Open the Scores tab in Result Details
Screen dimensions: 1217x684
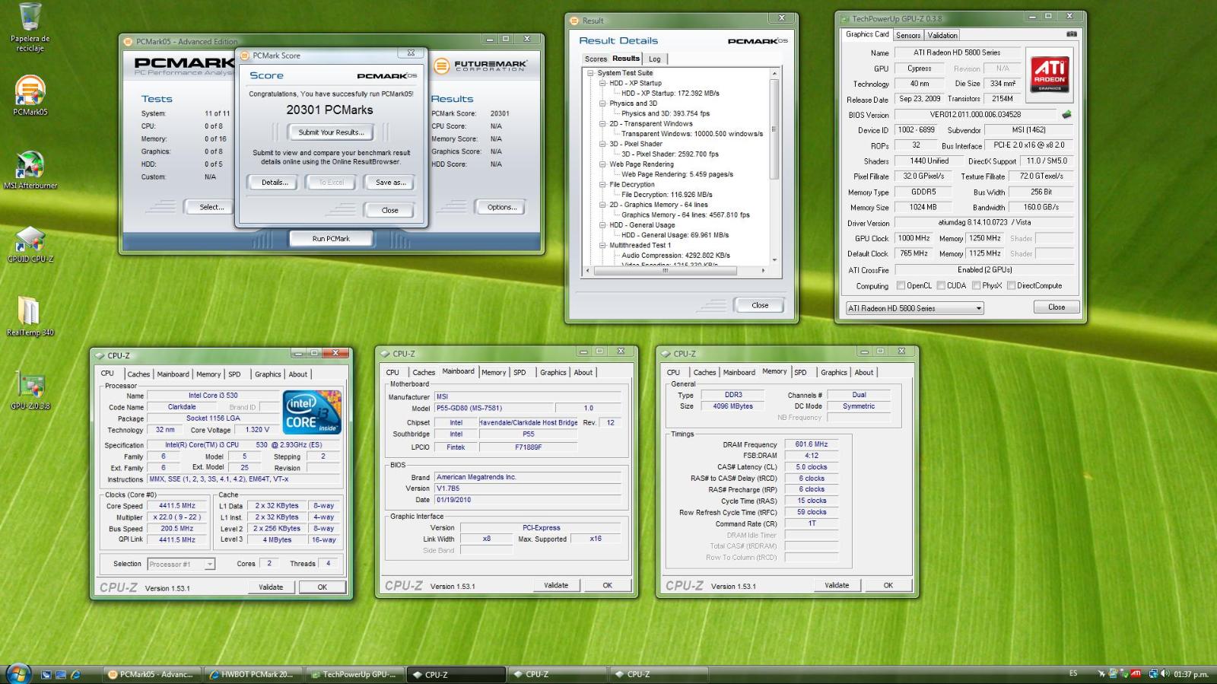pos(596,59)
